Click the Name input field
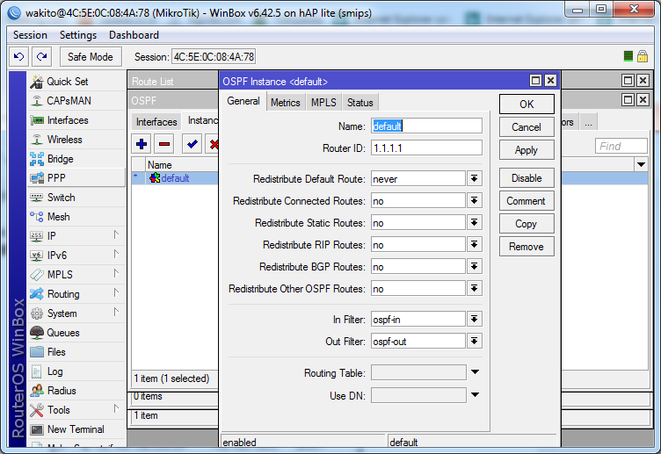661x454 pixels. coord(426,126)
